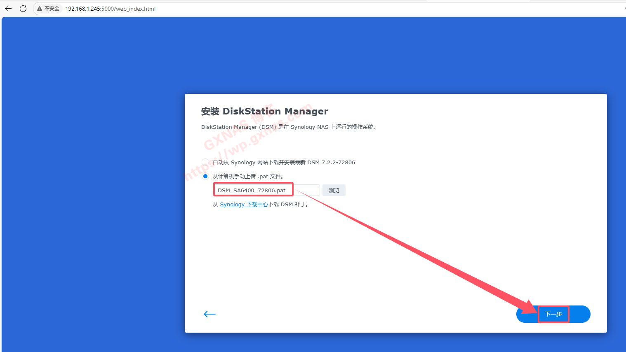The image size is (626, 352).
Task: Select automatic download of DSM 7.2.2-72806
Action: point(205,162)
